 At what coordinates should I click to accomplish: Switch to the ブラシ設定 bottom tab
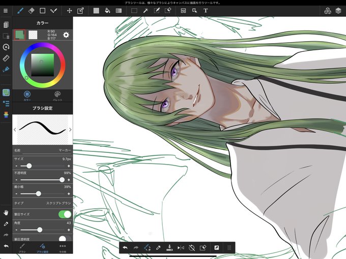(x=42, y=248)
